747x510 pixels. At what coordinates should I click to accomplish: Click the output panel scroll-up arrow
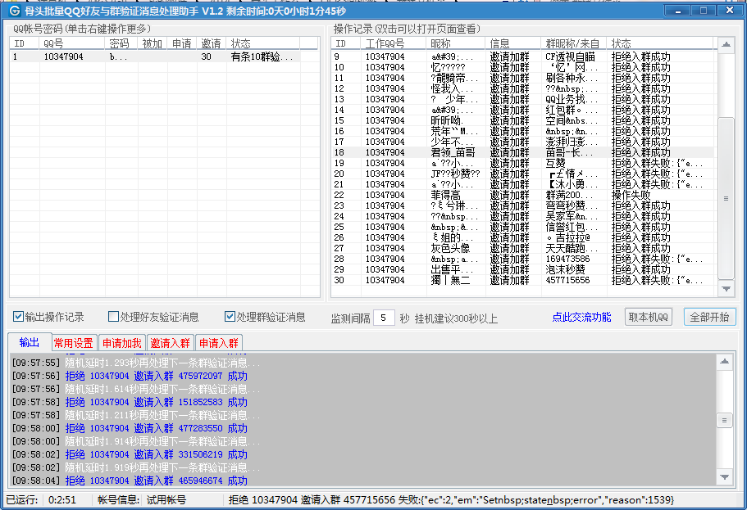(x=725, y=362)
